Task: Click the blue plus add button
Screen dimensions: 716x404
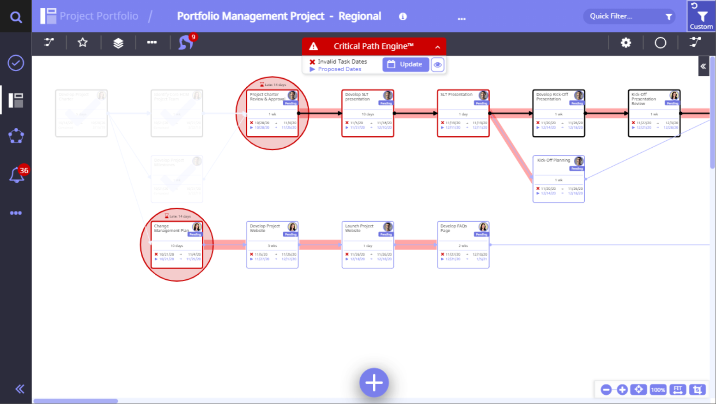Action: (374, 382)
